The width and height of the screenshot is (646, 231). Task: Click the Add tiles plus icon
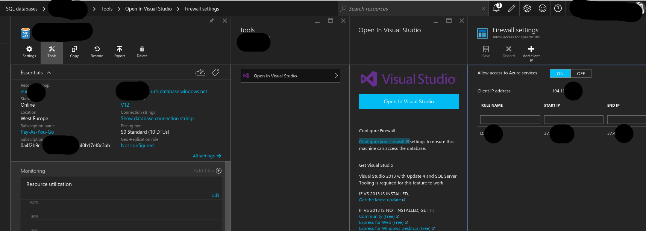219,171
